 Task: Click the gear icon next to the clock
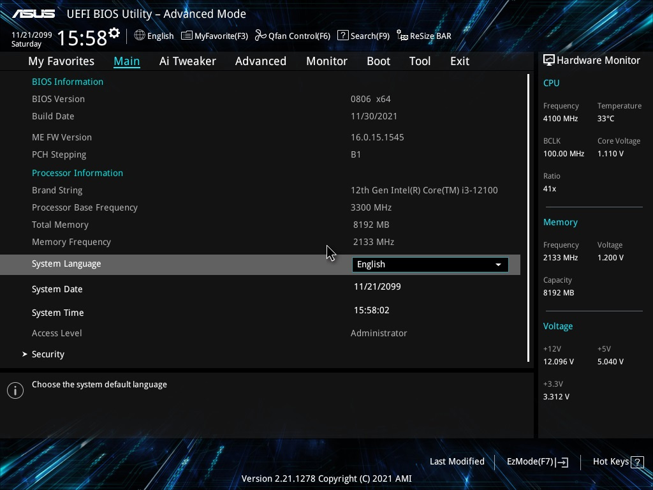point(114,33)
